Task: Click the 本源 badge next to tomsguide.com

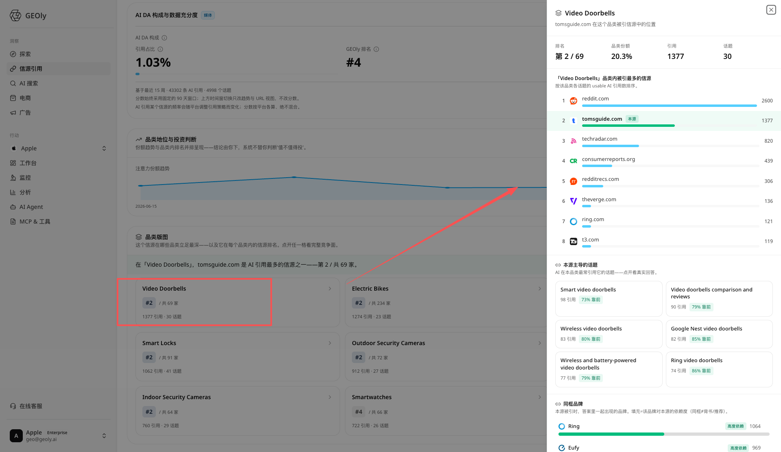Action: tap(632, 119)
